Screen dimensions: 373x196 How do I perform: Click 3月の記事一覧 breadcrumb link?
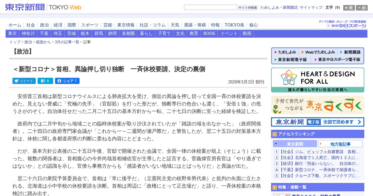click(67, 42)
